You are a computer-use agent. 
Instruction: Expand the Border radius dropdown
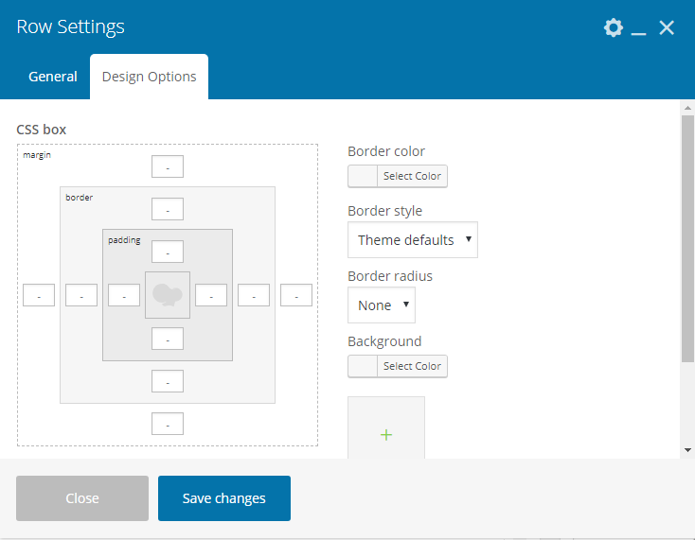(x=382, y=305)
